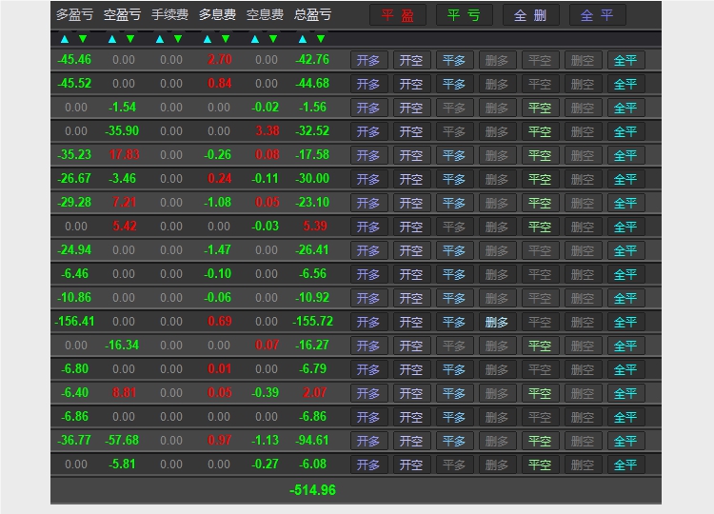714x514 pixels.
Task: Click 开空 in the -6.08 row
Action: pos(411,465)
